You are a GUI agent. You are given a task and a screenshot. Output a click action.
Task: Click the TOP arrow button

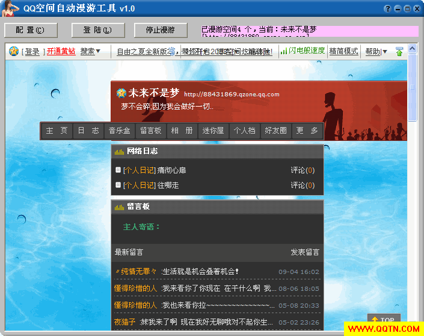383,320
